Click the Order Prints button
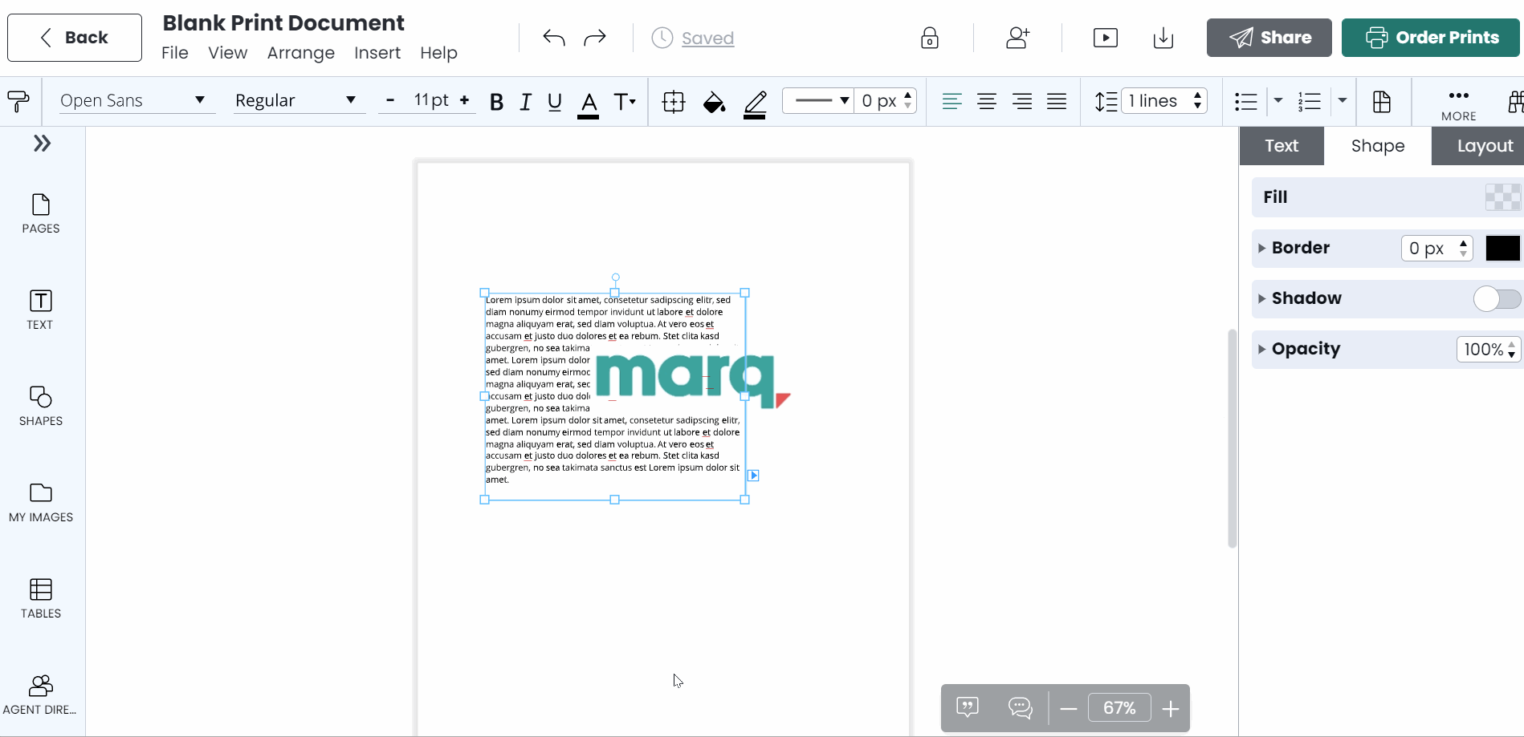Screen dimensions: 1524x737 point(1430,37)
